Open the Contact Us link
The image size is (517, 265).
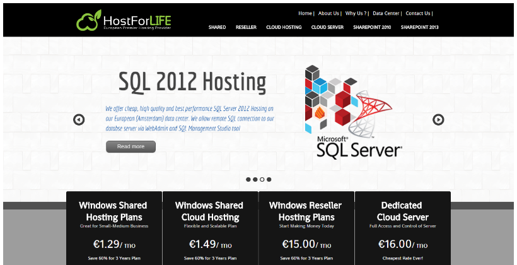(x=418, y=13)
